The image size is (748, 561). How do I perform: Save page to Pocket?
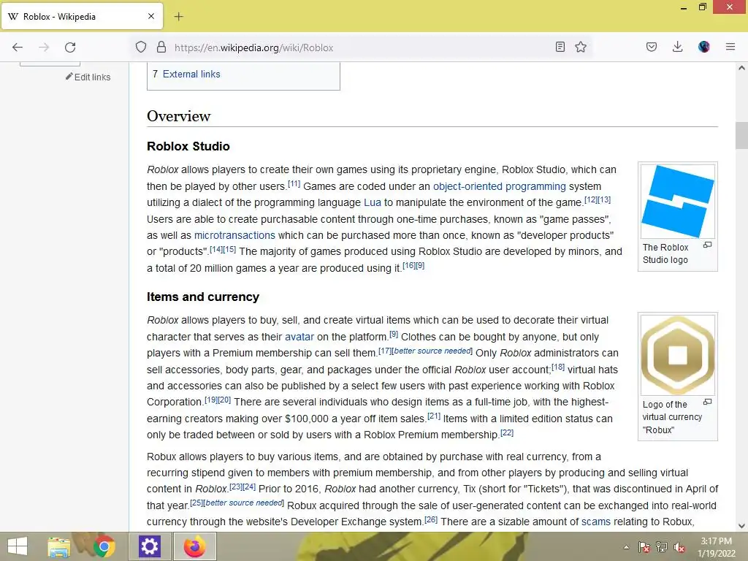[651, 47]
